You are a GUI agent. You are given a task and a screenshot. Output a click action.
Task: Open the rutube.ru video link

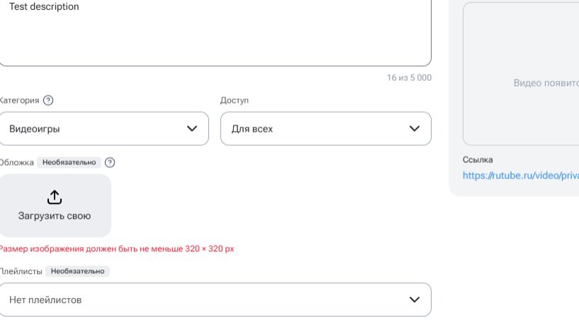pos(520,176)
